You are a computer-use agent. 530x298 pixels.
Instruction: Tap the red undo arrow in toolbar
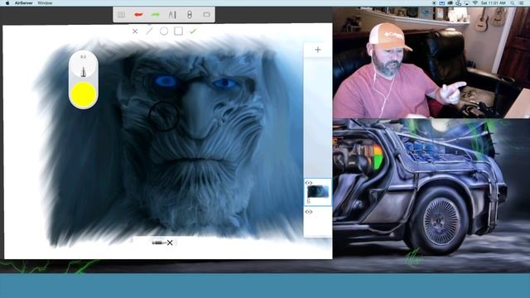[138, 15]
